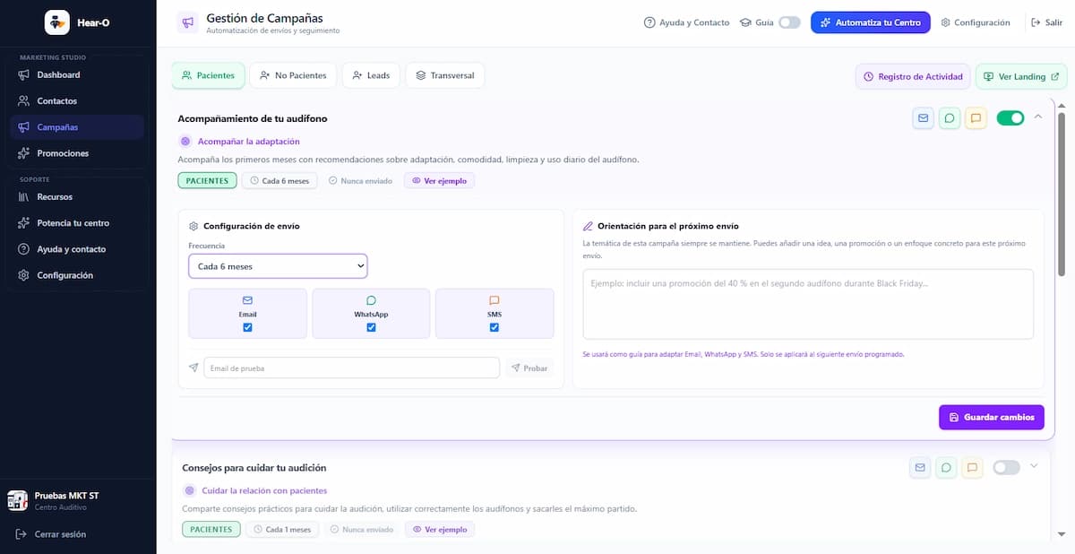Click Guardar cambios button

[992, 417]
